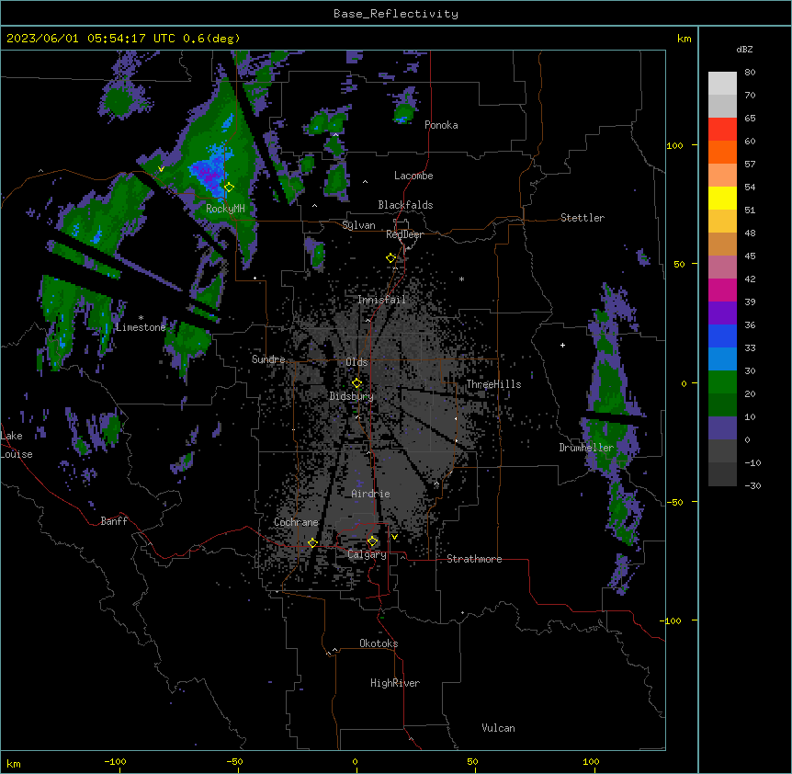Click the red 65 dBZ legend swatch
792x774 pixels.
tap(722, 130)
